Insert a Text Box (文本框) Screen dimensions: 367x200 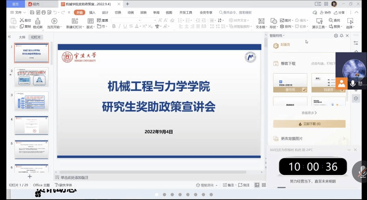261,23
